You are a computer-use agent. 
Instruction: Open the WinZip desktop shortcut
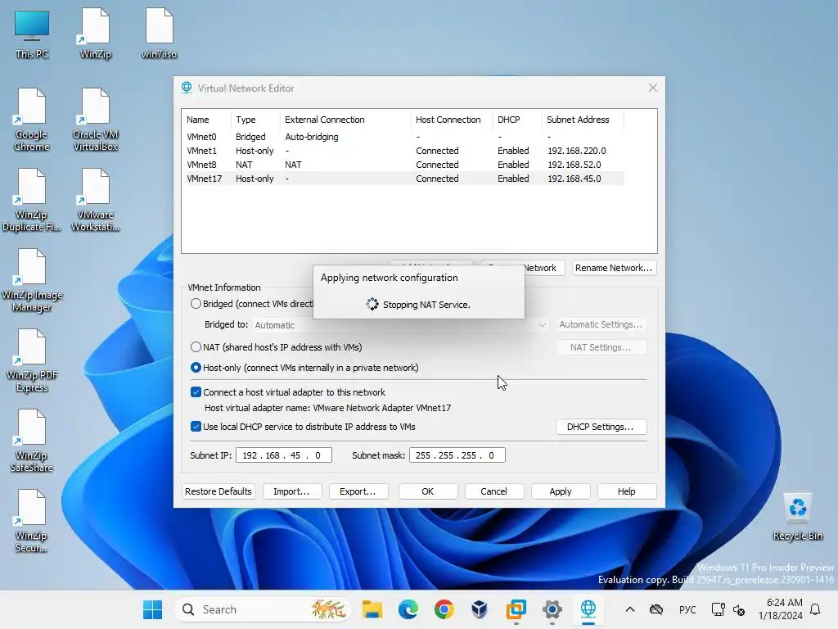pyautogui.click(x=95, y=34)
